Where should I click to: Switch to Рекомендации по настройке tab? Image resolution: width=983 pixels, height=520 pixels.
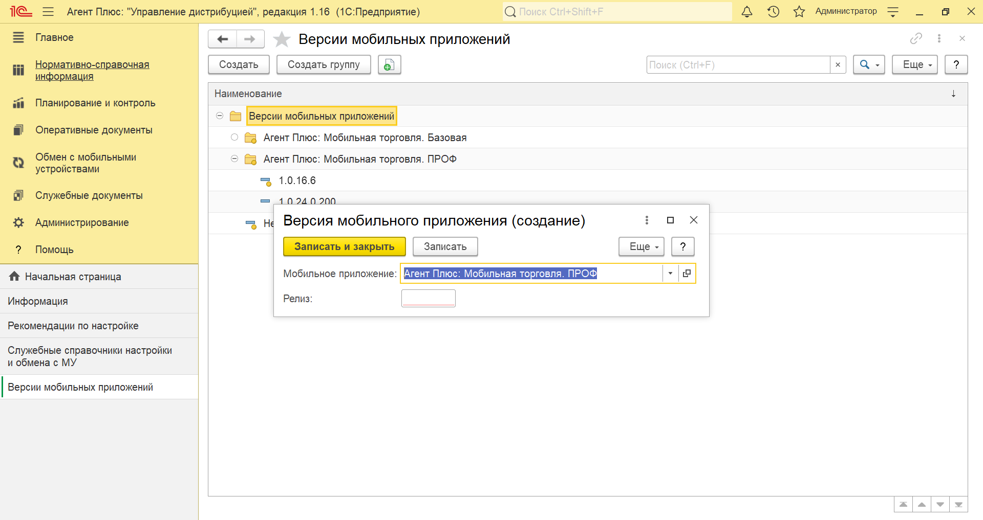point(99,326)
